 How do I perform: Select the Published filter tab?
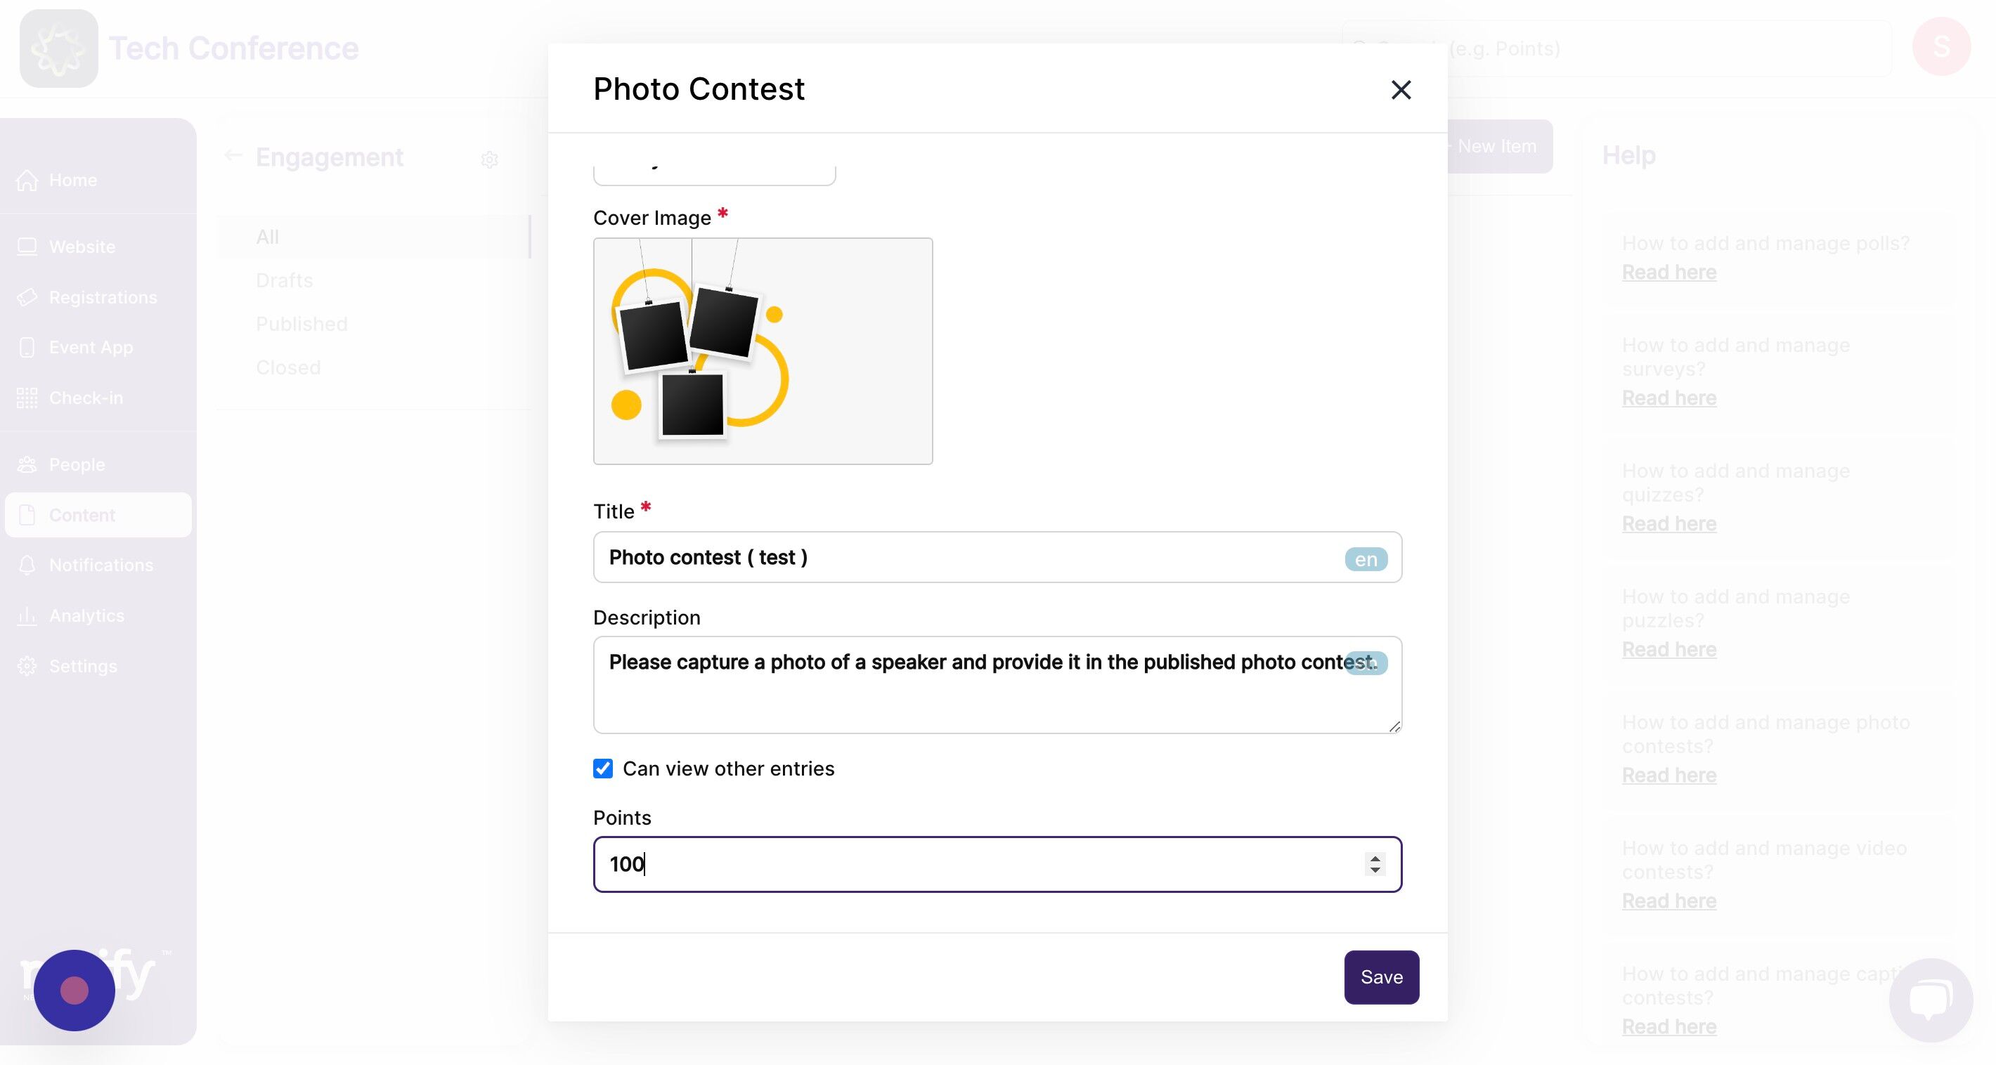[302, 323]
